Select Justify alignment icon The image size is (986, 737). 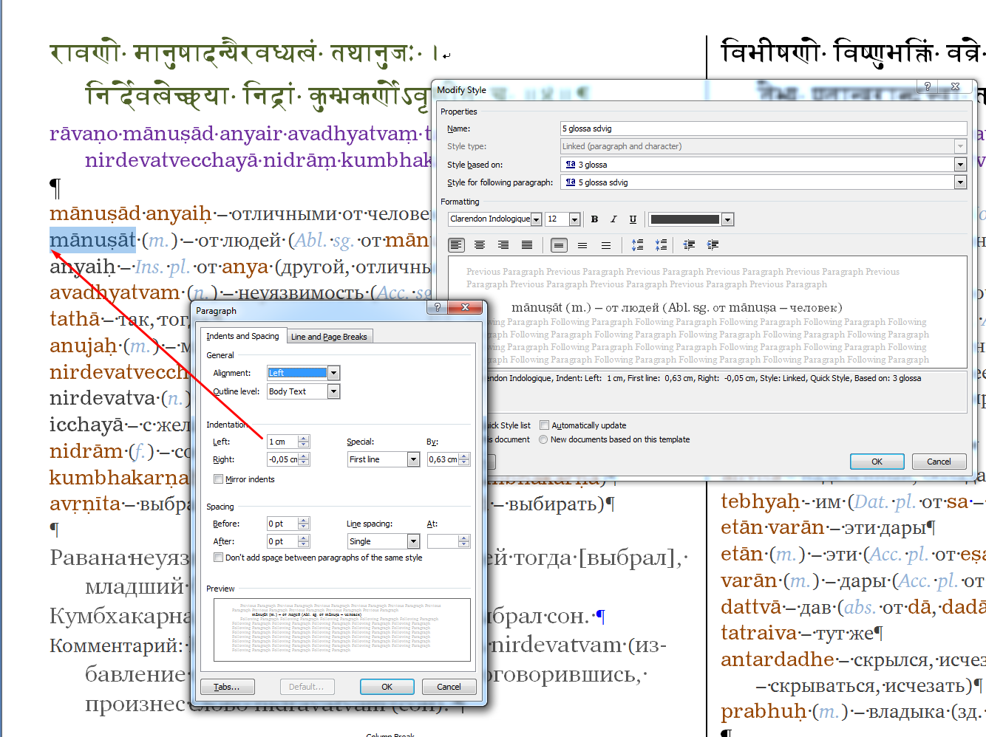[527, 245]
